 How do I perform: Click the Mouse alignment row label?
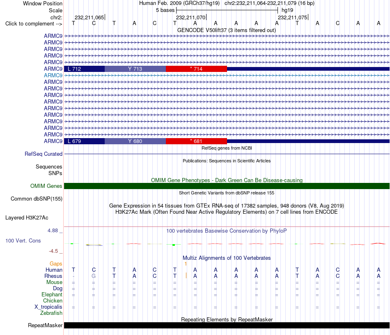tap(54, 282)
